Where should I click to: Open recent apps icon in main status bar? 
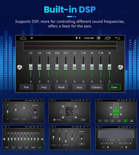[x=108, y=38]
